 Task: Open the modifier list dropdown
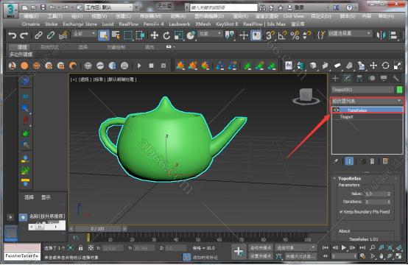[x=367, y=101]
